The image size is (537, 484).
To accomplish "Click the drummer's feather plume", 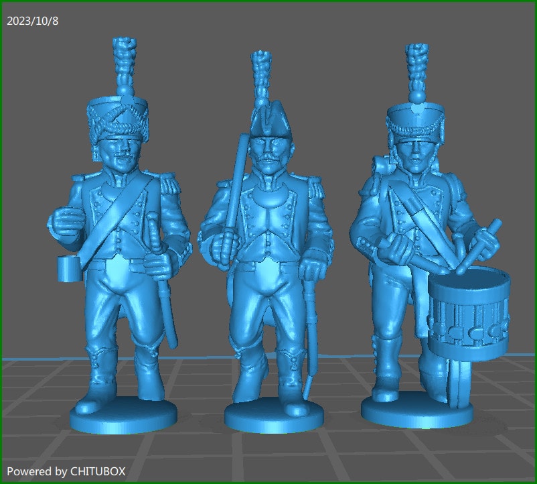I will pos(416,67).
